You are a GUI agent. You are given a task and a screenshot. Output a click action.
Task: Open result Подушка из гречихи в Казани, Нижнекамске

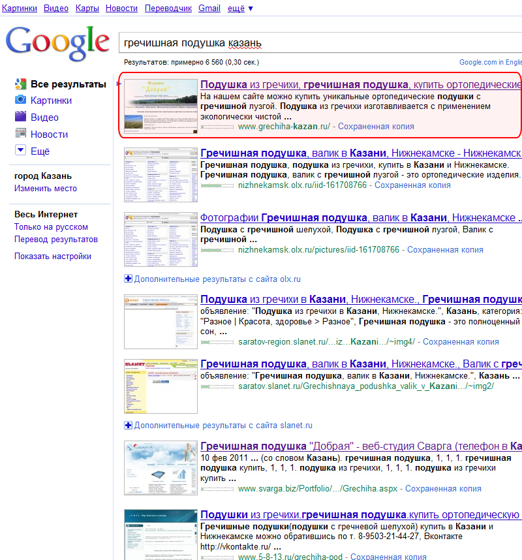click(x=361, y=300)
